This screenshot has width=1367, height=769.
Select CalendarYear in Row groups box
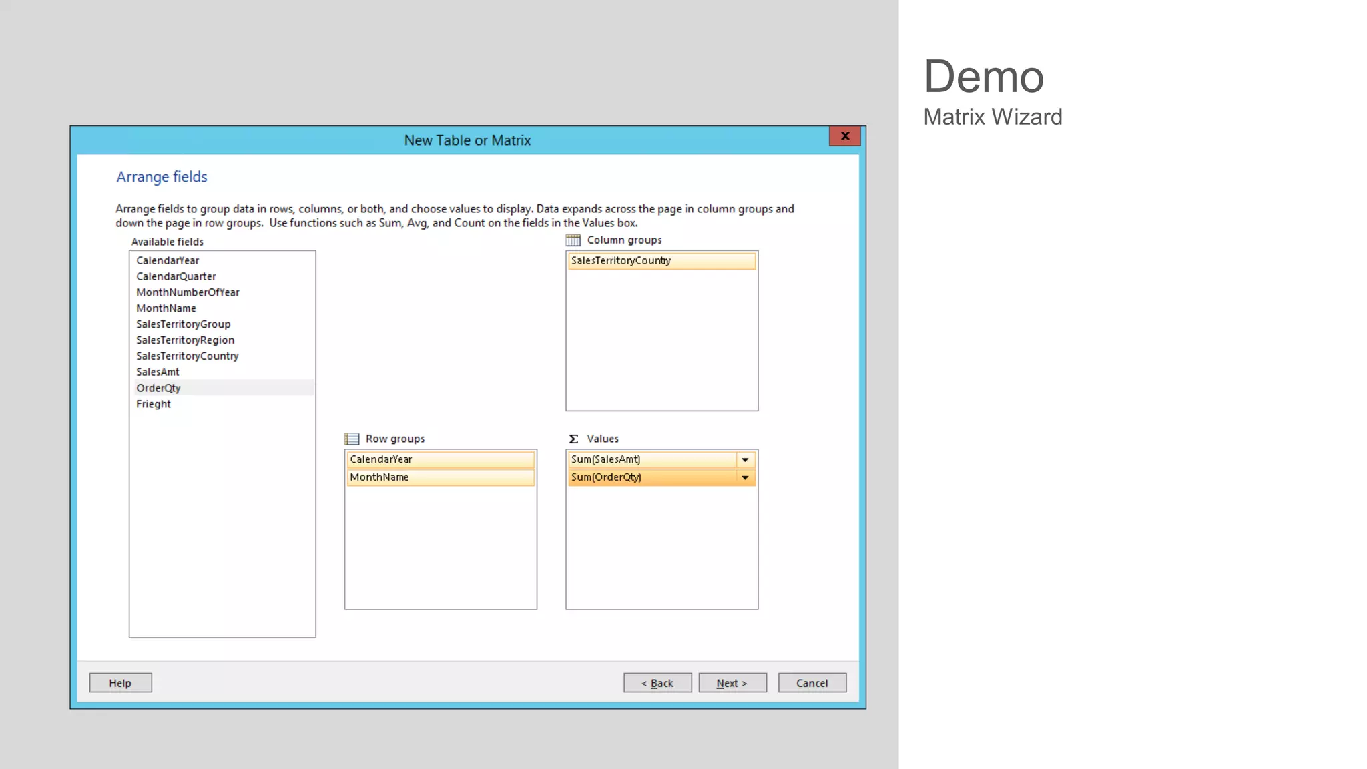tap(441, 459)
